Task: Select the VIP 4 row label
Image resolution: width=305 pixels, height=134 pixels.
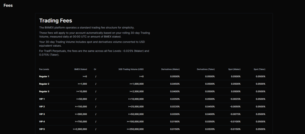Action: click(x=42, y=122)
